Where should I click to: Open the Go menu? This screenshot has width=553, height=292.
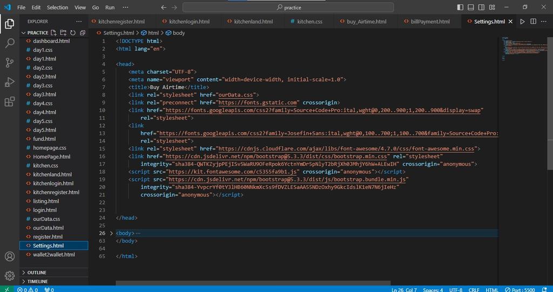(95, 8)
